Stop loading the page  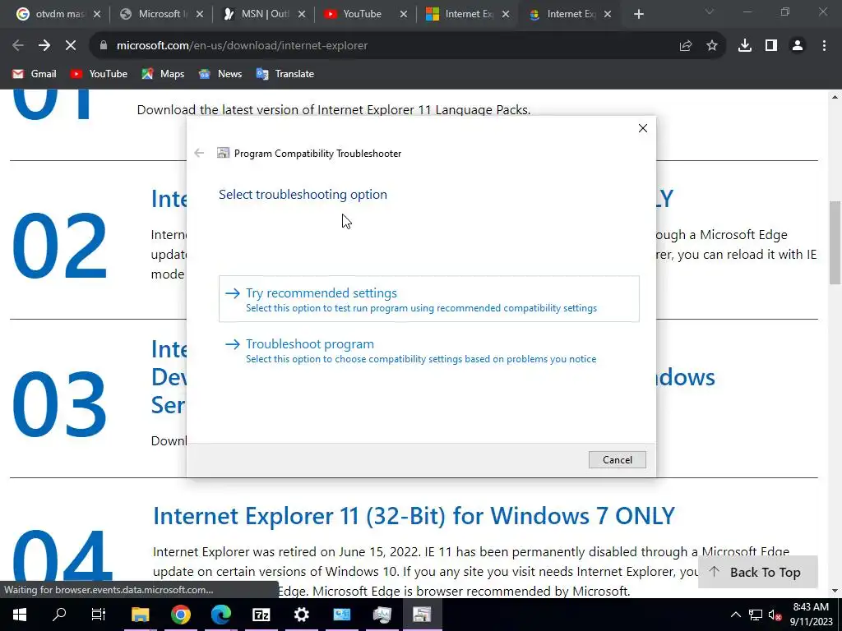tap(71, 46)
